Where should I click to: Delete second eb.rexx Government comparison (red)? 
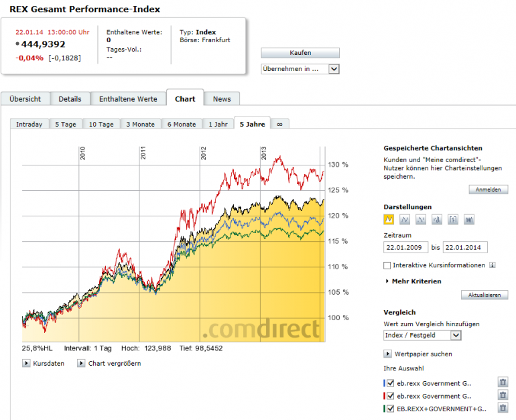(x=503, y=395)
